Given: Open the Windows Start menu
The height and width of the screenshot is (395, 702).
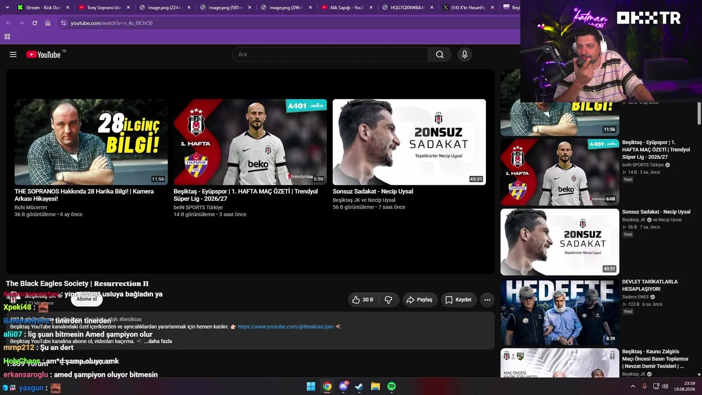Looking at the screenshot, I should click(311, 387).
